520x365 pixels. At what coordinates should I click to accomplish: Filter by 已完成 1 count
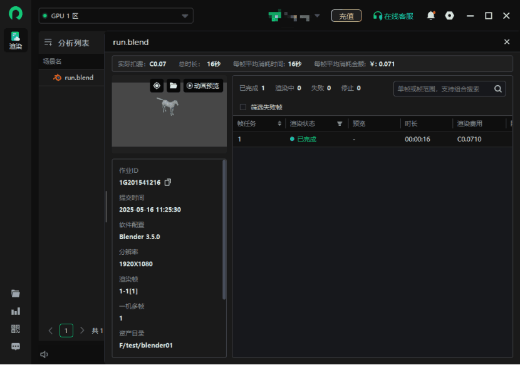click(x=252, y=88)
